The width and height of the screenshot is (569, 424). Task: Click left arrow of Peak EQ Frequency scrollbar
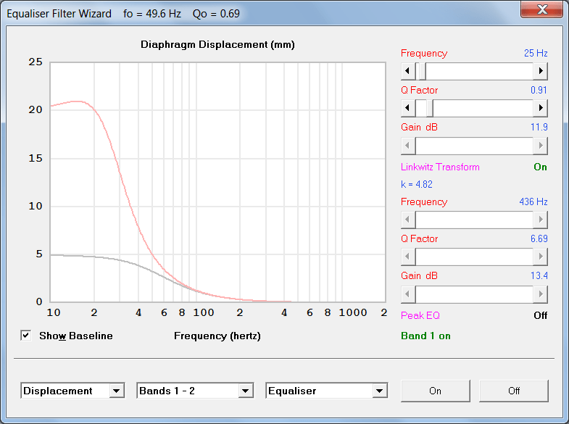(x=408, y=220)
